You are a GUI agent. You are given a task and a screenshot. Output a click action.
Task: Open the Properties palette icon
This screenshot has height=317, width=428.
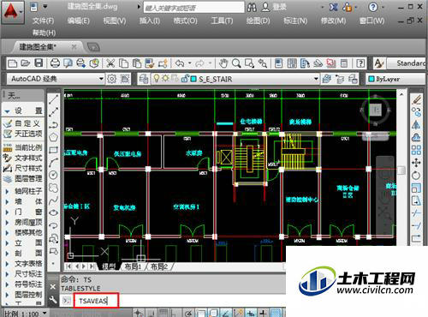coord(278,63)
